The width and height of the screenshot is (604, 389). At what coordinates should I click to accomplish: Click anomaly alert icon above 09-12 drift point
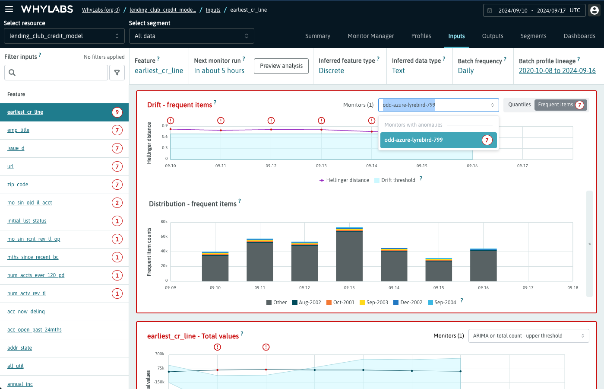[271, 121]
